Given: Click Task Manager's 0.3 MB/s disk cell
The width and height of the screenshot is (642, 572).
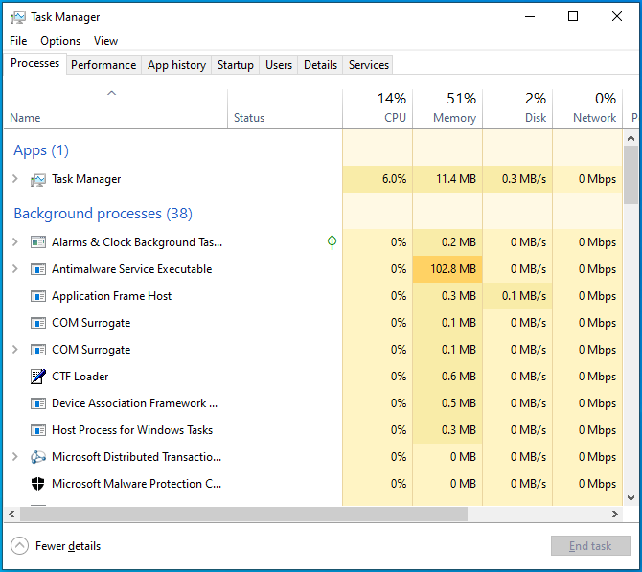Looking at the screenshot, I should pos(517,179).
